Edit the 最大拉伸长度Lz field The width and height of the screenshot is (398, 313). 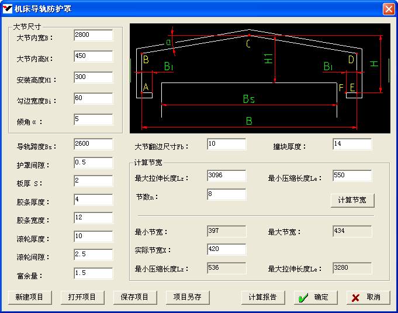pos(226,176)
